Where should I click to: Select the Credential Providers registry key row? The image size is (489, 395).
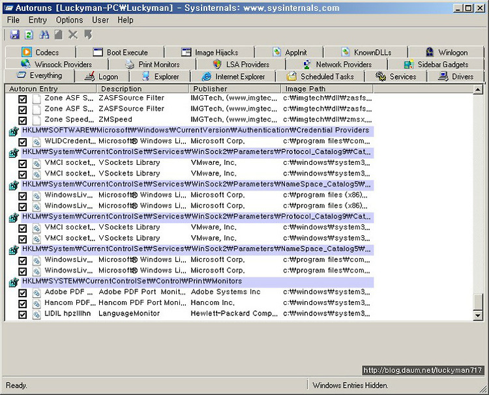[198, 130]
